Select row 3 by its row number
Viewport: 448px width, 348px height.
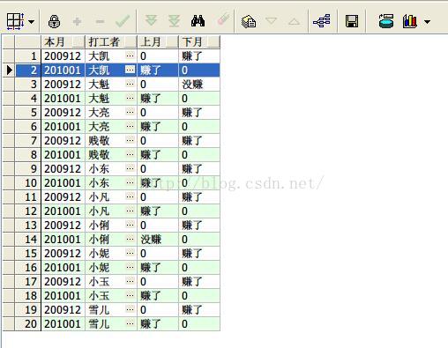click(x=27, y=85)
